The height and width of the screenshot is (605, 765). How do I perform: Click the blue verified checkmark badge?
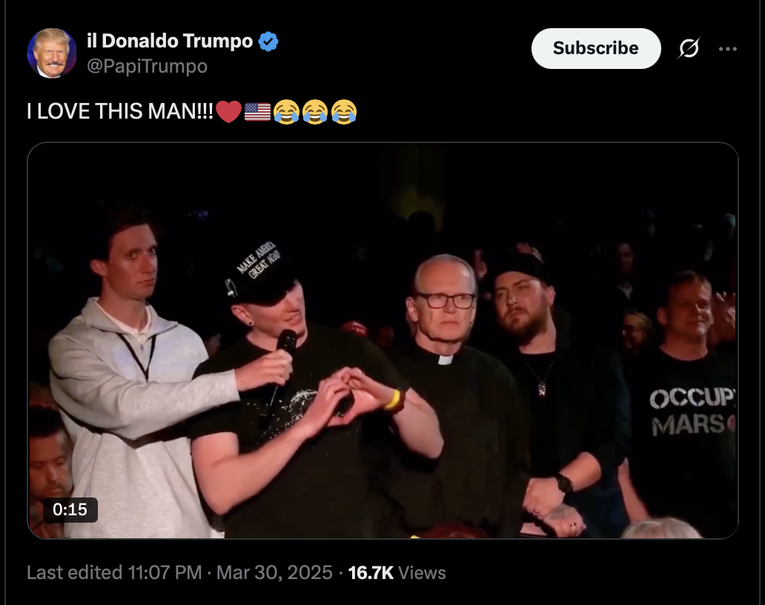click(268, 42)
